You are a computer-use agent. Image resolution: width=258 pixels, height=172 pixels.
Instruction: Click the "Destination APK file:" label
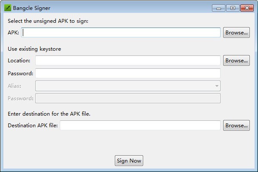(x=33, y=126)
